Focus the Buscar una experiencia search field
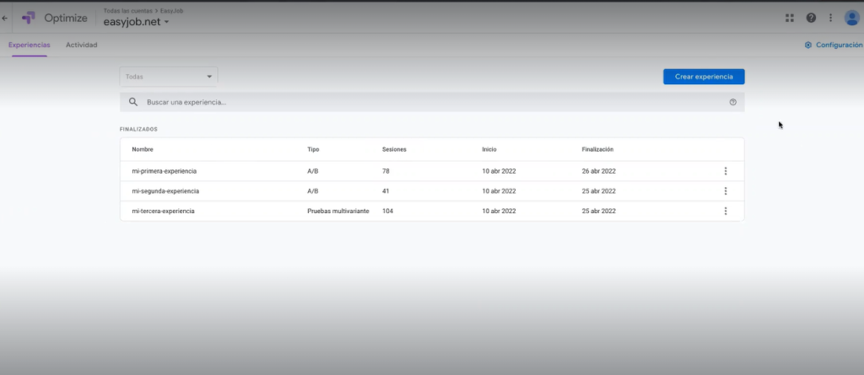Image resolution: width=864 pixels, height=375 pixels. coord(432,102)
